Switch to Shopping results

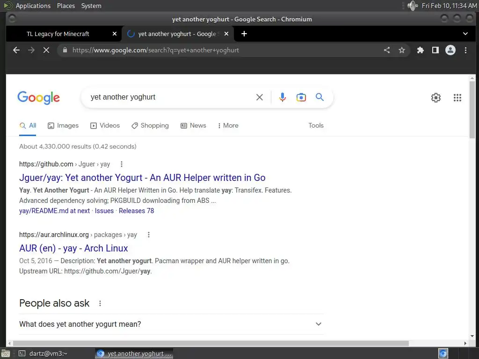tap(150, 125)
